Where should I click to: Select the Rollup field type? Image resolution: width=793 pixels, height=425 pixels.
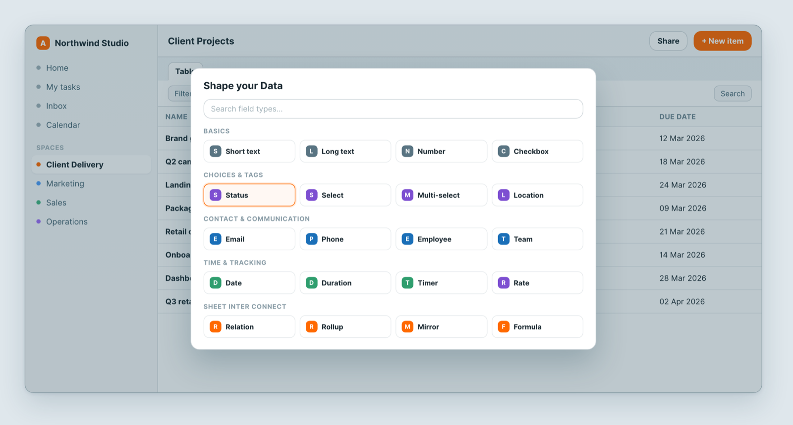click(x=345, y=327)
